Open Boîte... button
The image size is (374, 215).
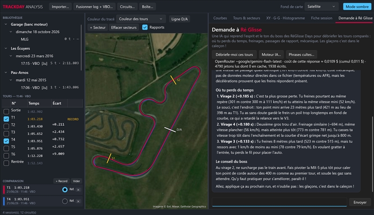pos(147,7)
